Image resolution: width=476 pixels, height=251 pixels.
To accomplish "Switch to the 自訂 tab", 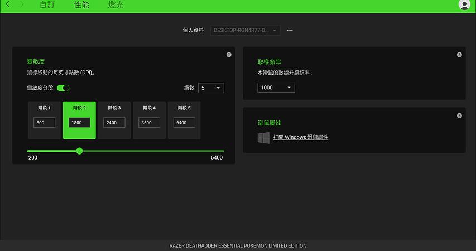I will tap(47, 5).
